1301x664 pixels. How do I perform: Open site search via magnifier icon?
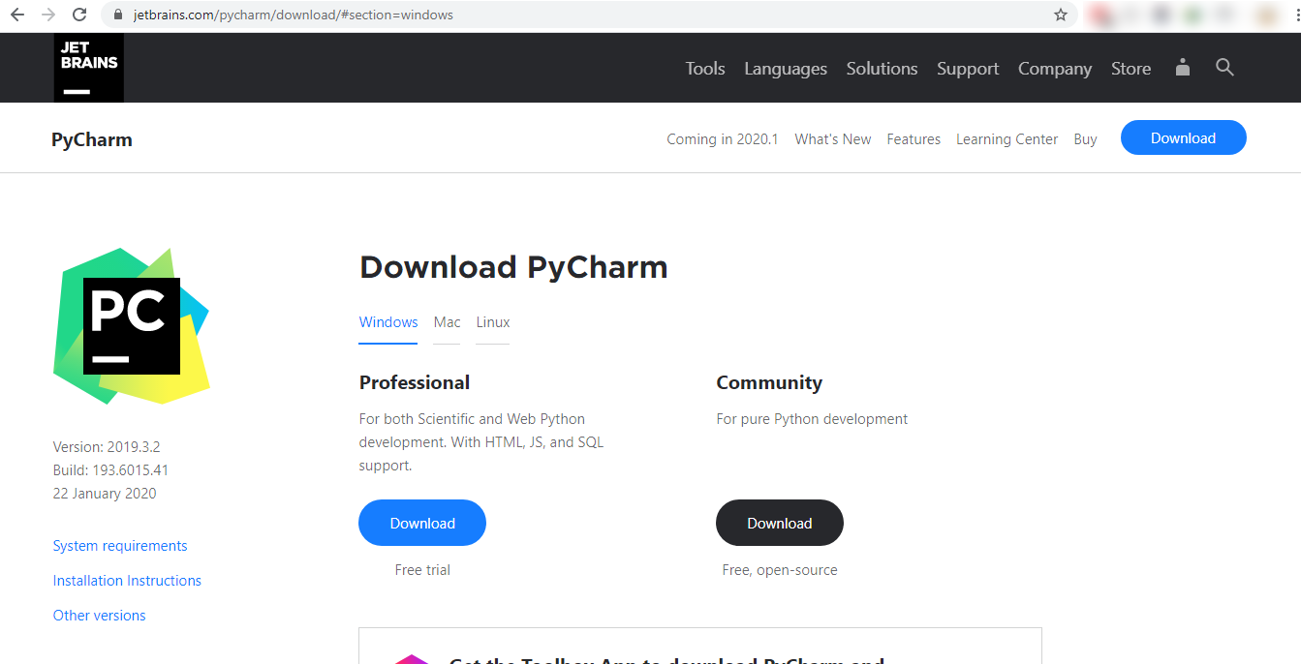pos(1224,68)
